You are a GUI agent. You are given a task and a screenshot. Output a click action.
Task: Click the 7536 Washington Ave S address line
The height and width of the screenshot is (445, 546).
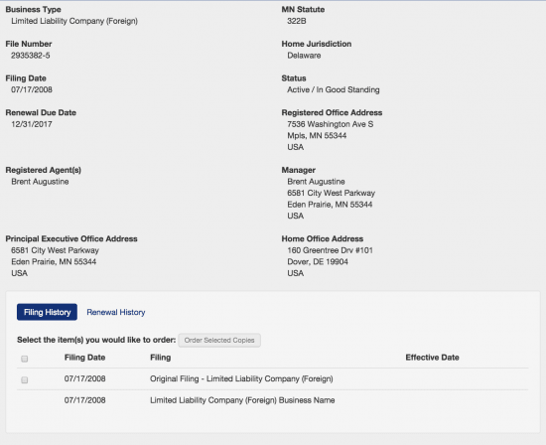pyautogui.click(x=331, y=124)
